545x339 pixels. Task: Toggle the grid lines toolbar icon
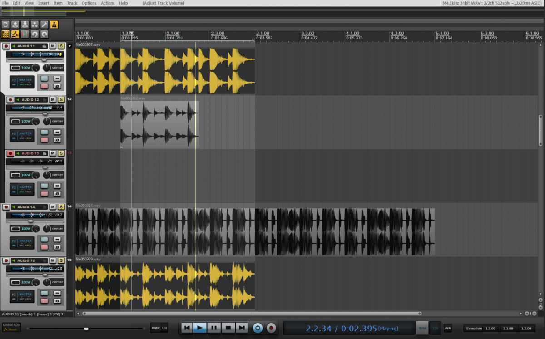click(5, 34)
